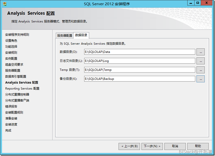The height and width of the screenshot is (156, 215).
Task: Close the SQL Server 2012 setup window
Action: click(x=207, y=3)
